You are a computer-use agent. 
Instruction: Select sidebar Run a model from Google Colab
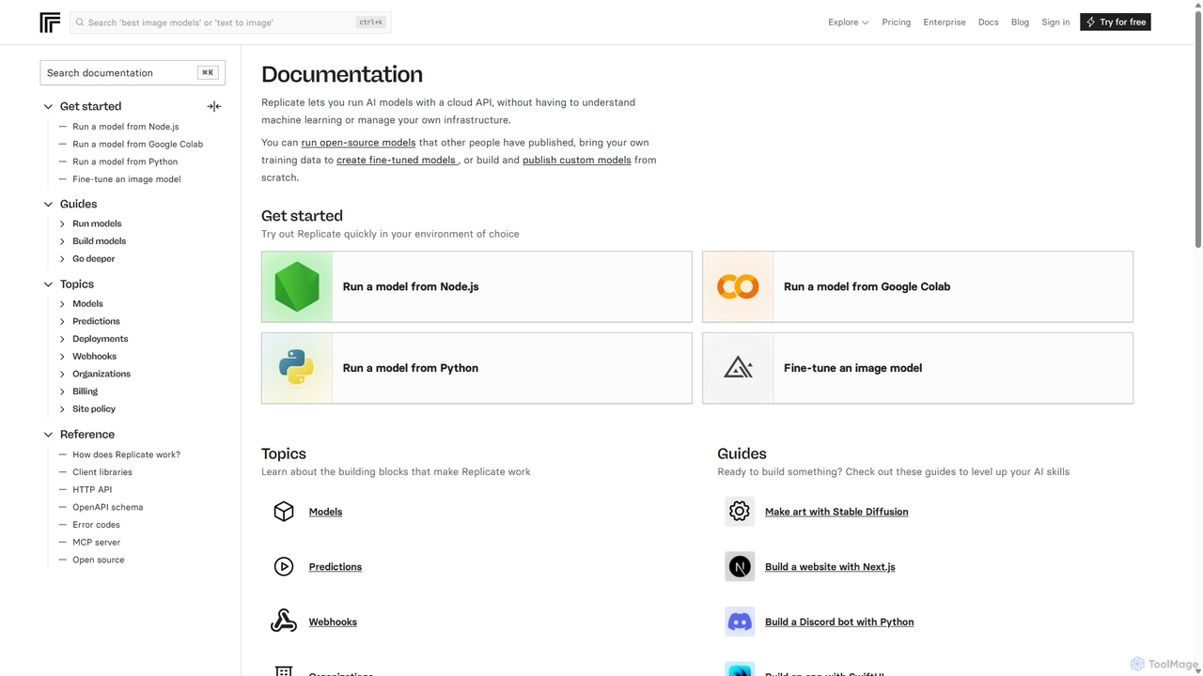[137, 144]
